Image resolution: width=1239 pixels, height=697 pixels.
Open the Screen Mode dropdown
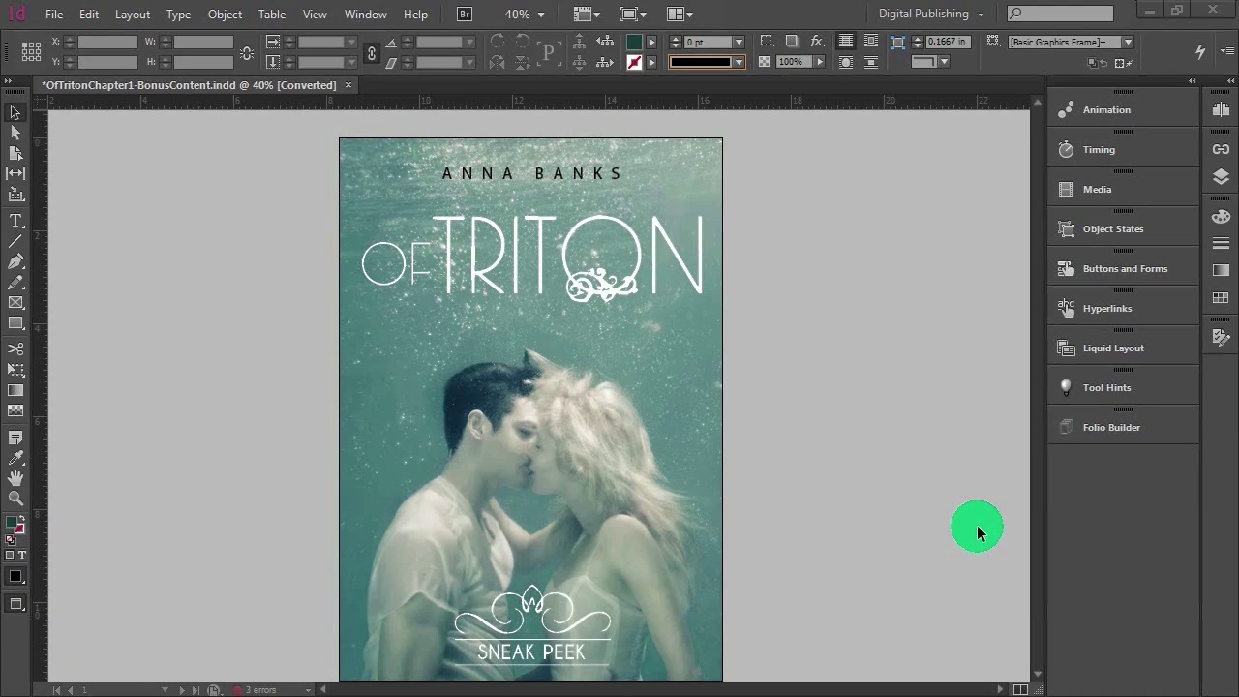pyautogui.click(x=633, y=14)
